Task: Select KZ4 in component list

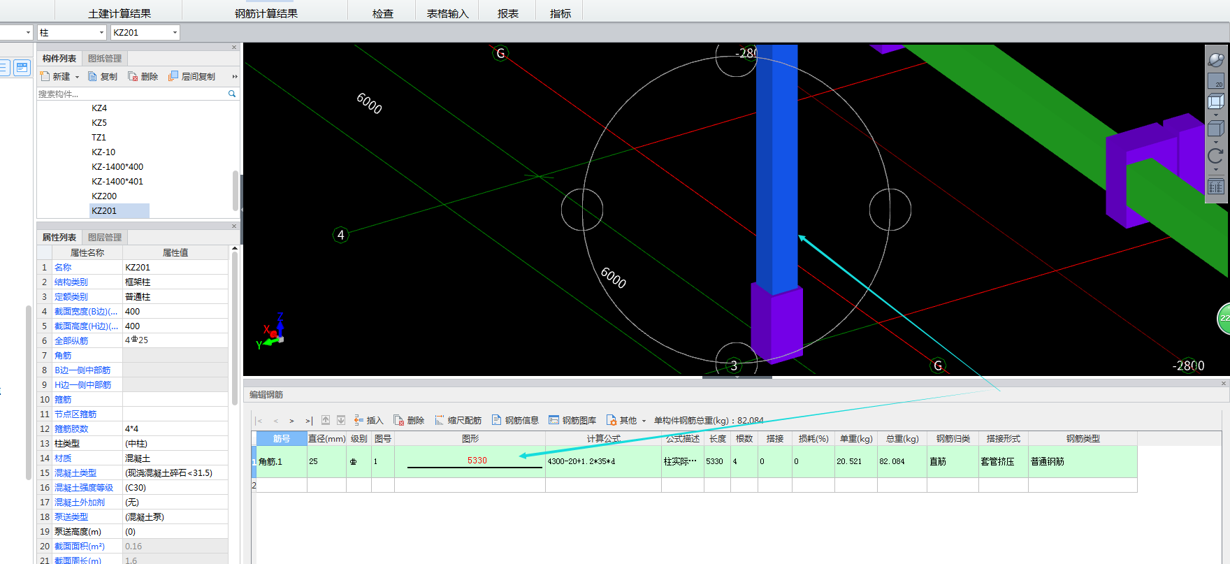Action: click(x=99, y=108)
